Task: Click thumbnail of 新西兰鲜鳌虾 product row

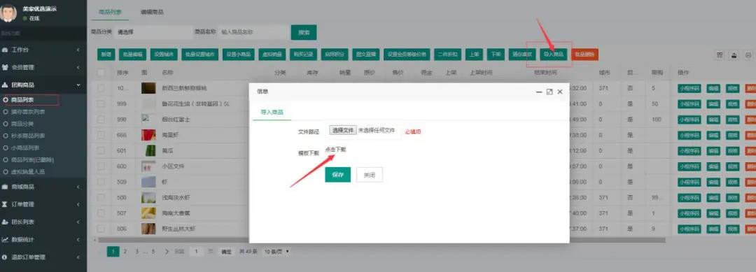Action: (x=148, y=88)
